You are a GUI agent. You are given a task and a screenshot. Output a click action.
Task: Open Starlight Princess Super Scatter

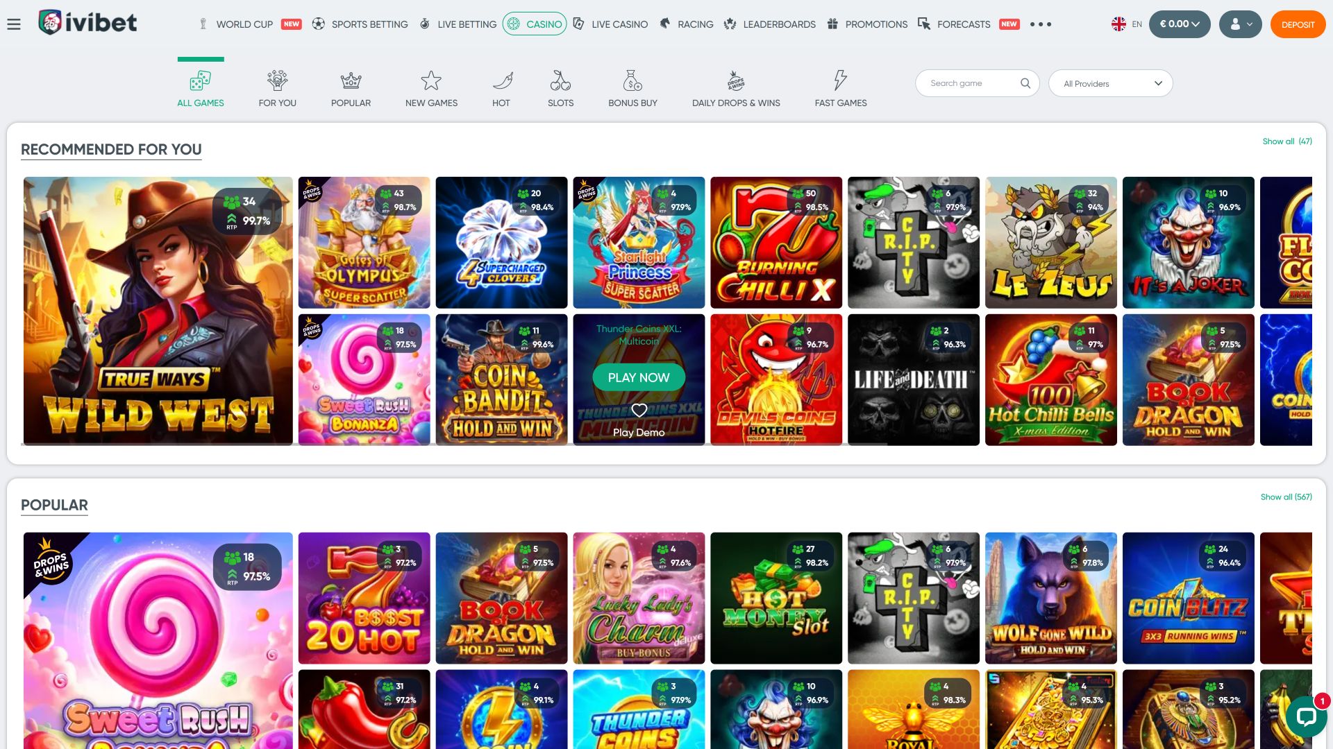pos(639,243)
